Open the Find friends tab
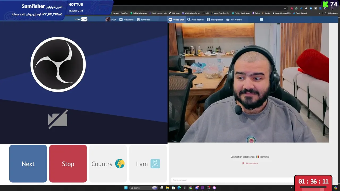The width and height of the screenshot is (340, 191). point(195,20)
